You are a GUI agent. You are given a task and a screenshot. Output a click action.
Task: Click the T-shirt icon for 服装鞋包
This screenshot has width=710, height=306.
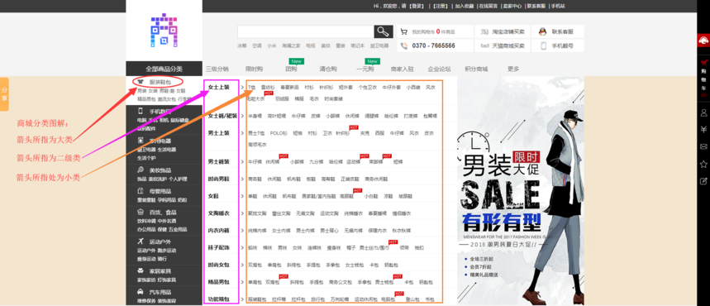[141, 82]
